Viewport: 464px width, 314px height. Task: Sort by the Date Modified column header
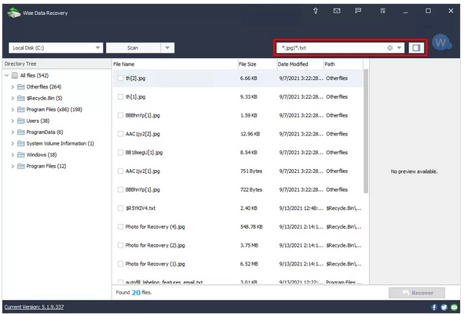tap(300, 64)
